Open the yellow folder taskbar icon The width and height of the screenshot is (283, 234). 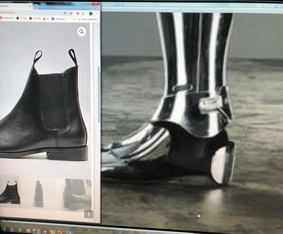tap(53, 232)
